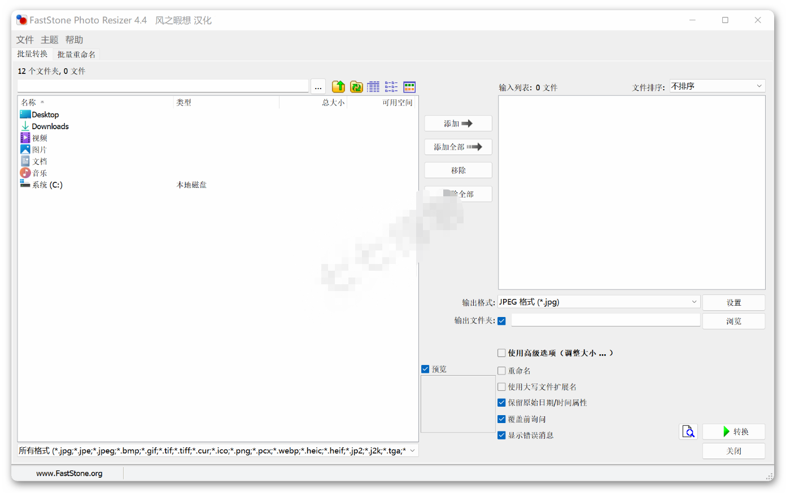Switch file browser to details view
This screenshot has width=786, height=493.
[x=373, y=87]
